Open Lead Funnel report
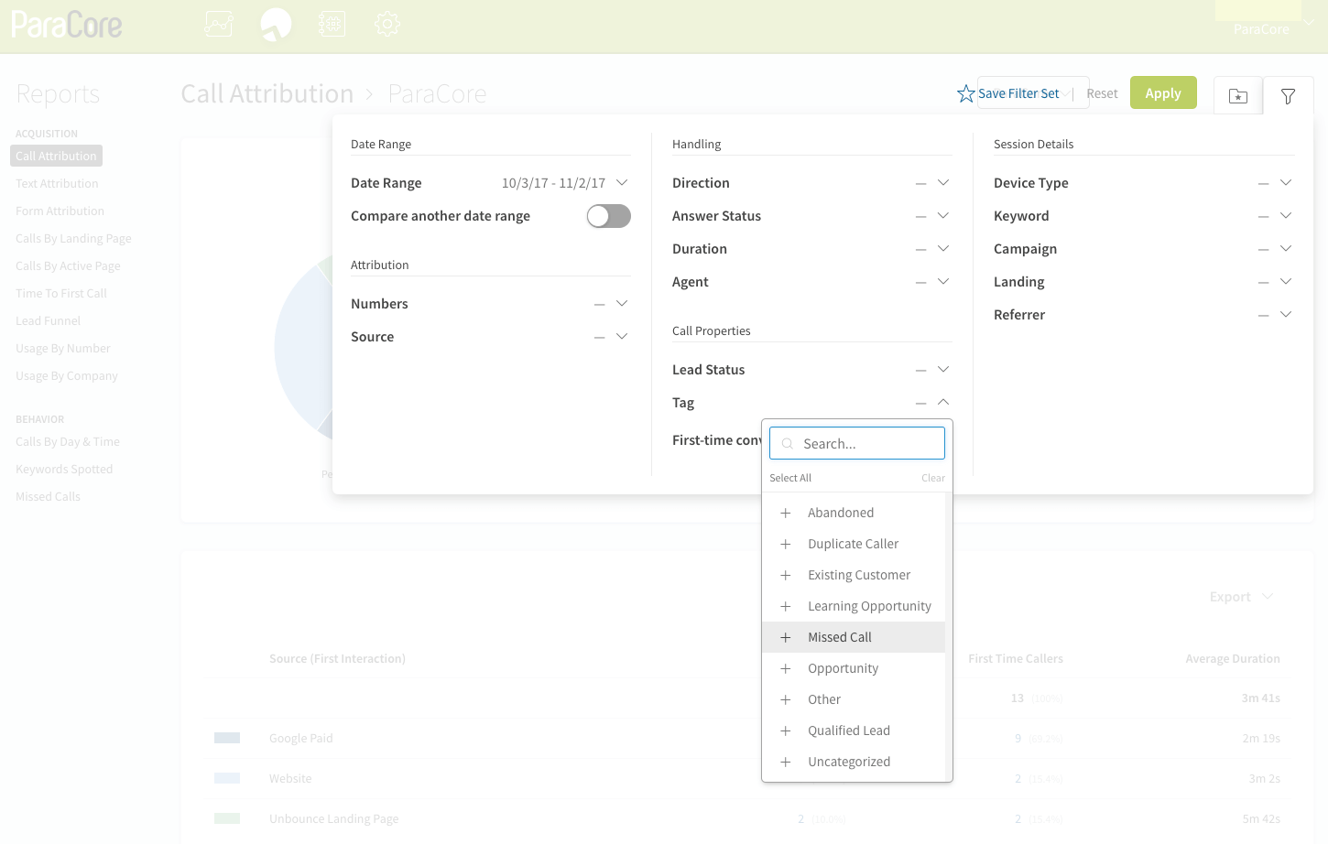Image resolution: width=1328 pixels, height=844 pixels. click(48, 320)
